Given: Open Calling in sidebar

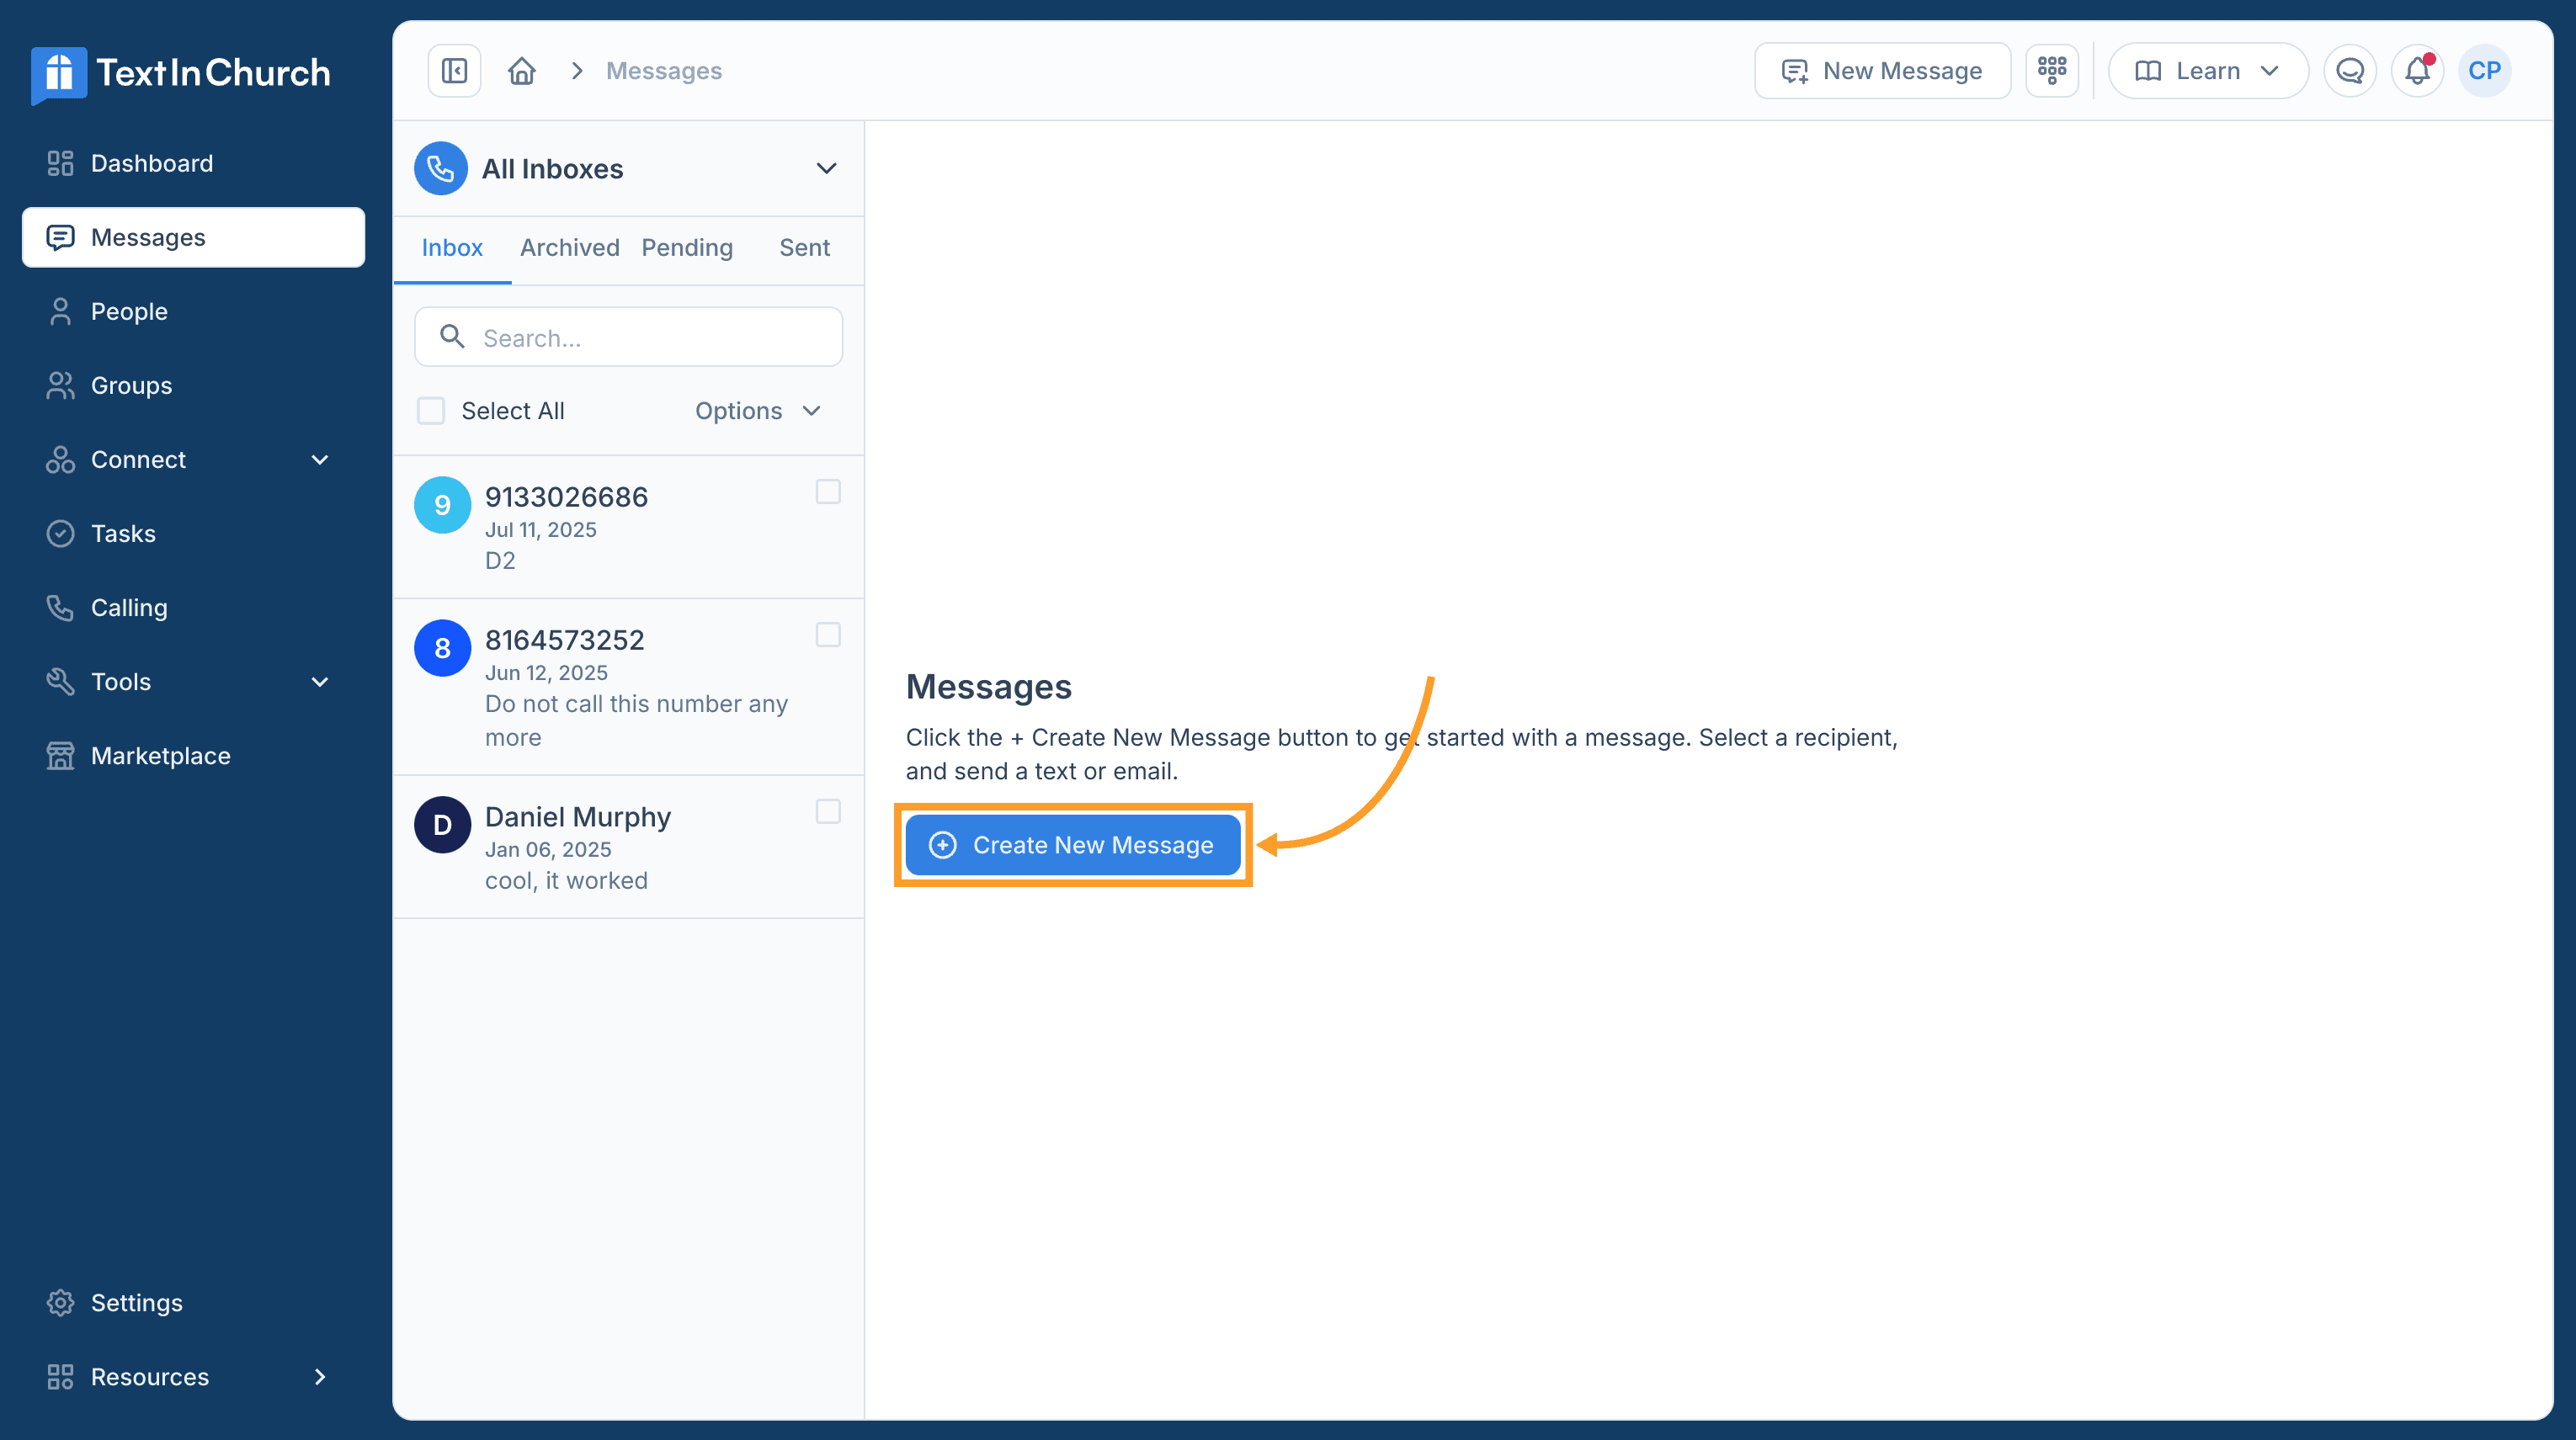Looking at the screenshot, I should (x=193, y=607).
